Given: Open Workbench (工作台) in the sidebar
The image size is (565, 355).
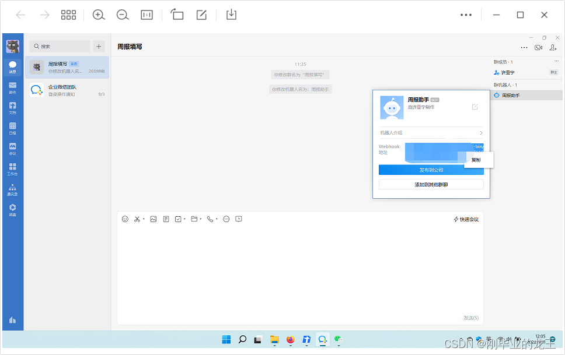Looking at the screenshot, I should pyautogui.click(x=13, y=169).
